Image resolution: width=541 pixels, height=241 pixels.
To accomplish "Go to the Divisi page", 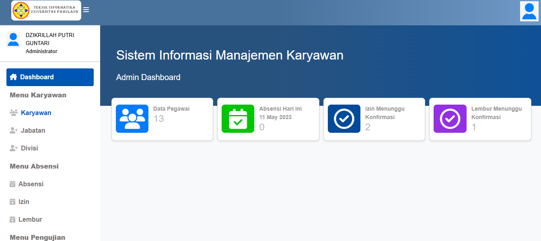I will pos(29,148).
